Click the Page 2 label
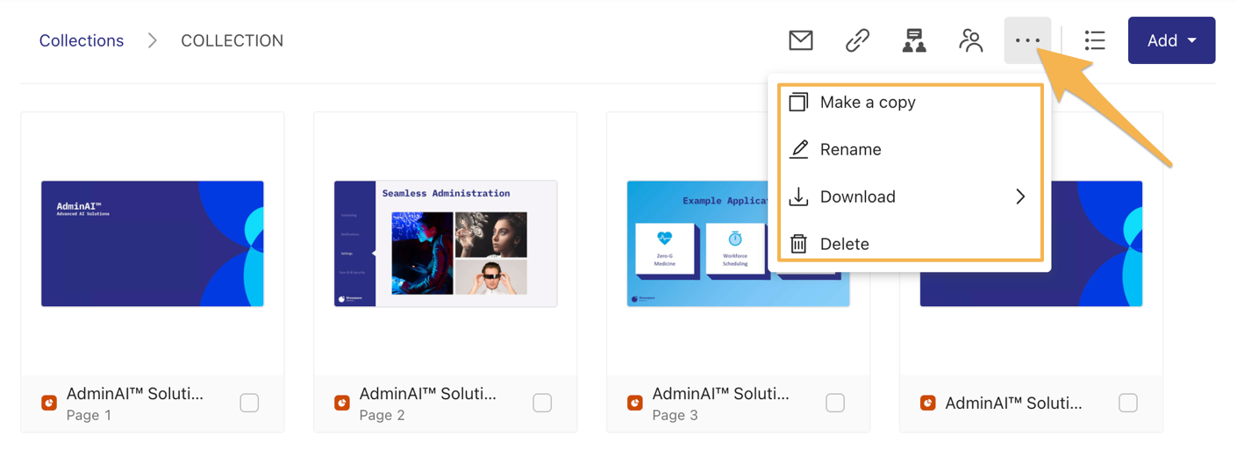The height and width of the screenshot is (450, 1237). [x=383, y=415]
